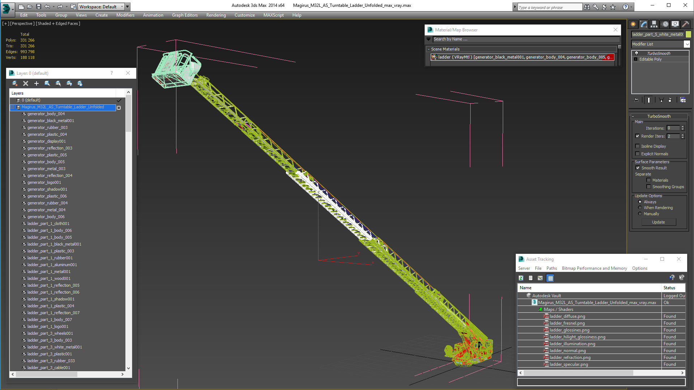Click the Table View icon in Asset Tracking
This screenshot has width=694, height=390.
click(550, 278)
